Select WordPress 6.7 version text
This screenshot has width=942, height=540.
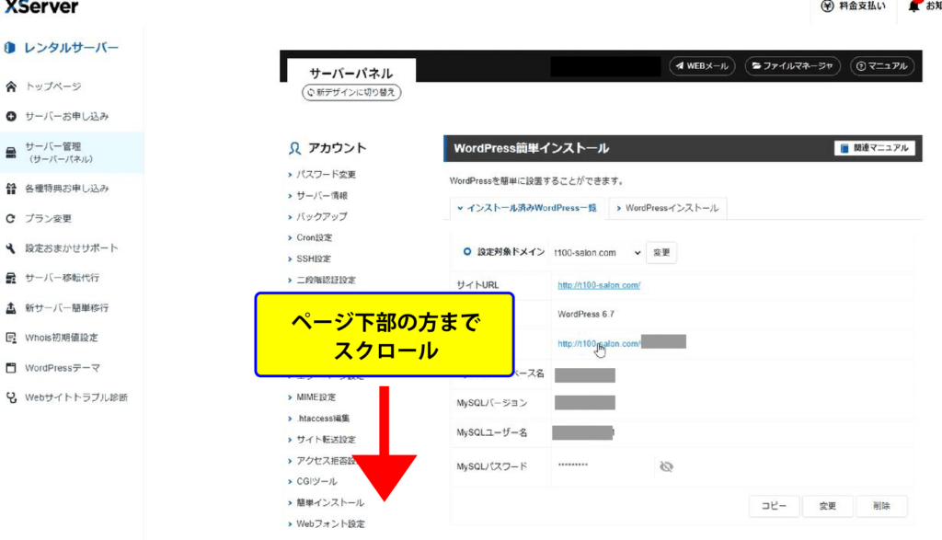(x=586, y=314)
